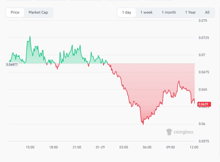This screenshot has width=220, height=162.
Task: Select the 1 day timeframe
Action: pos(126,13)
